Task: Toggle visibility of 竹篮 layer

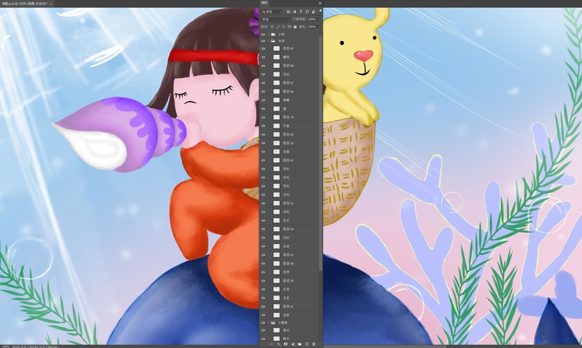Action: pos(263,126)
